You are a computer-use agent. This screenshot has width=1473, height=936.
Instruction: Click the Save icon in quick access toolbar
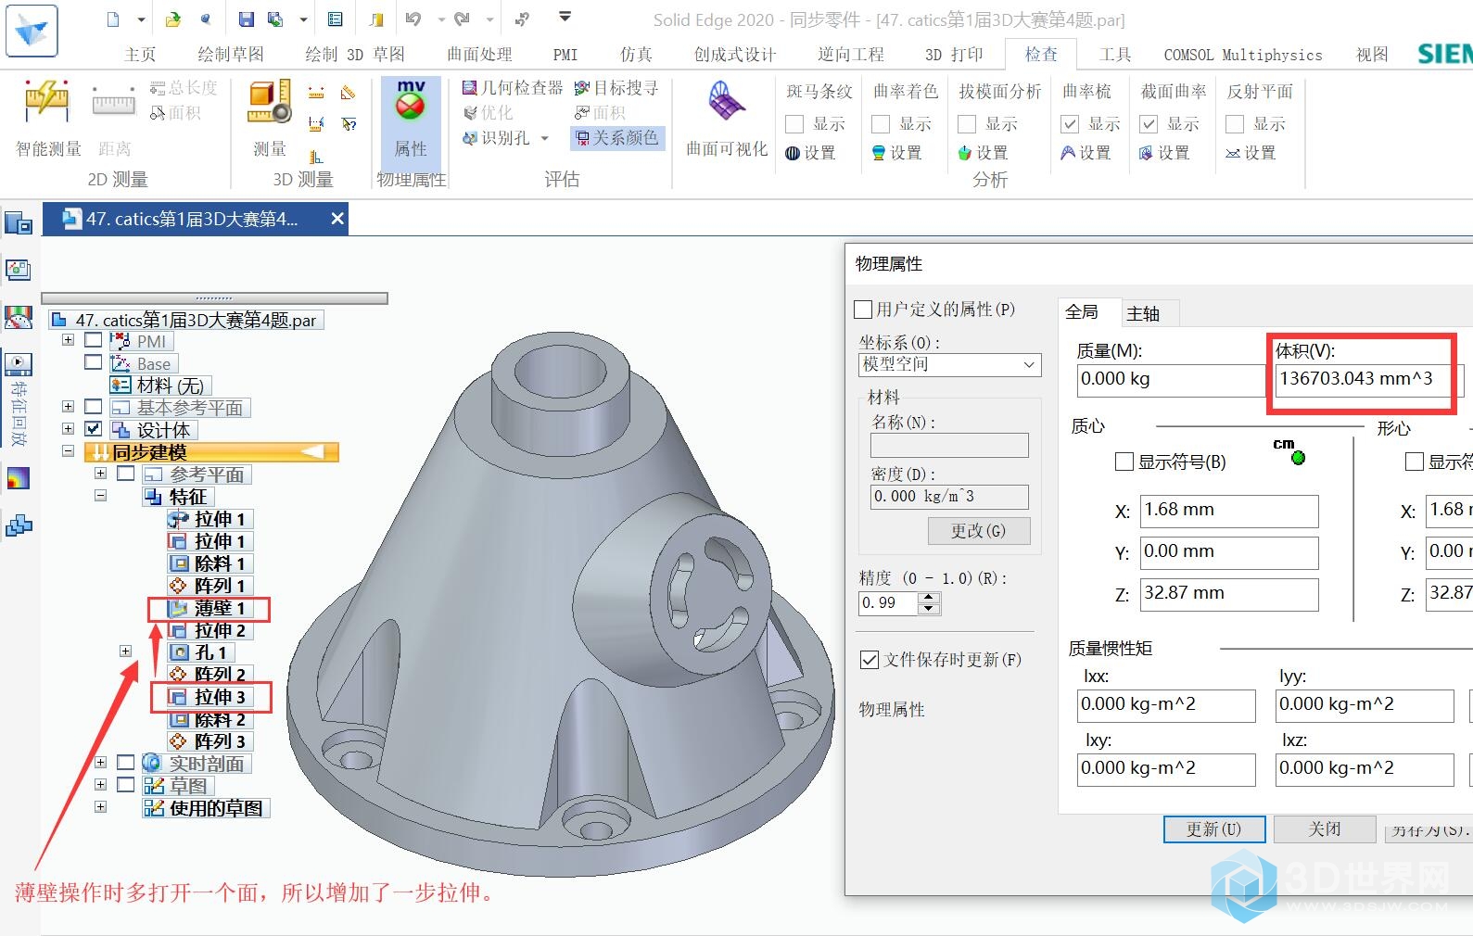tap(246, 19)
